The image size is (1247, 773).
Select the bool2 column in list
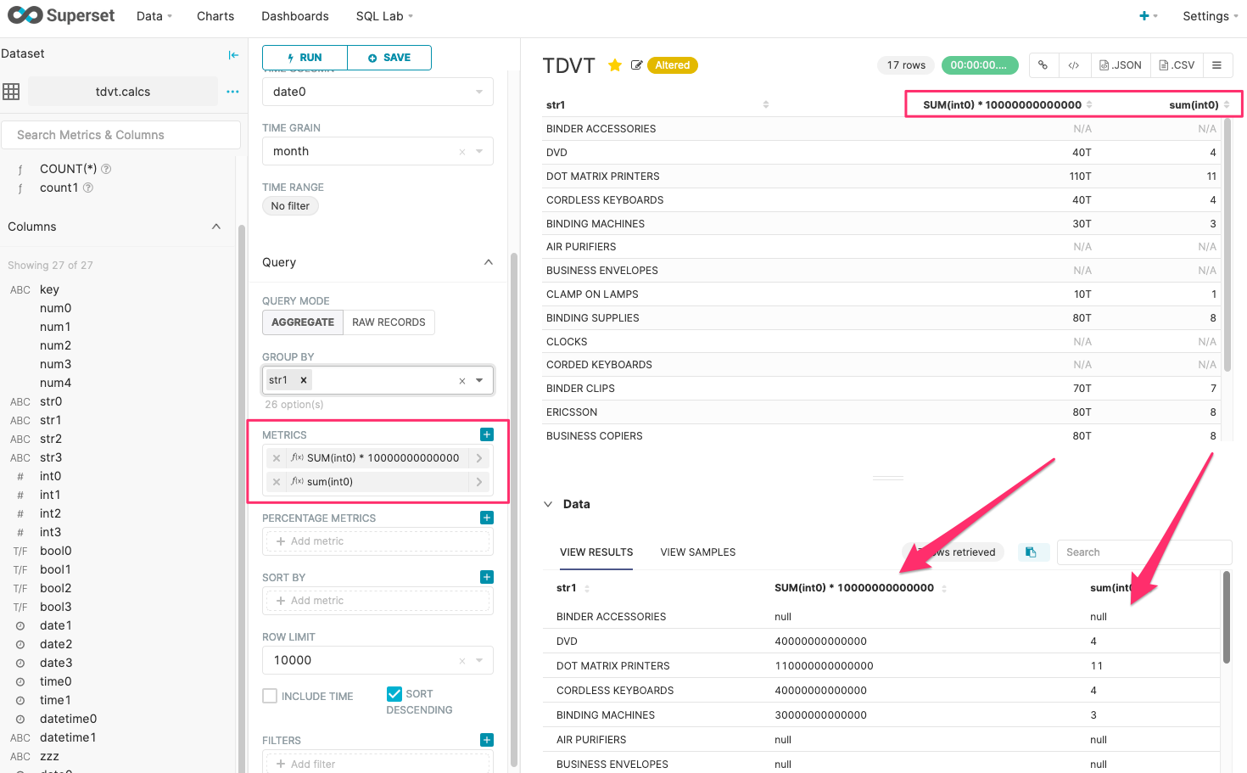click(55, 588)
